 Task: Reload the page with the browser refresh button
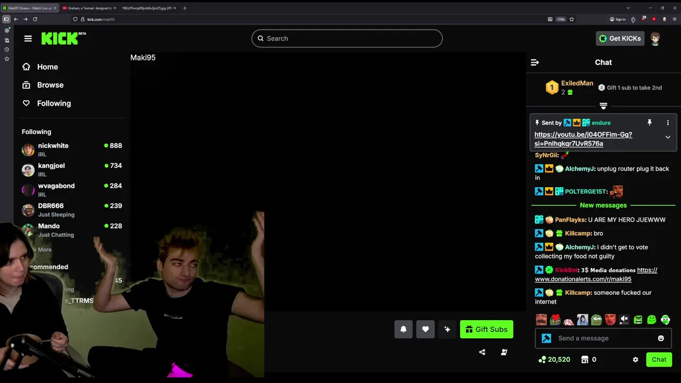35,19
